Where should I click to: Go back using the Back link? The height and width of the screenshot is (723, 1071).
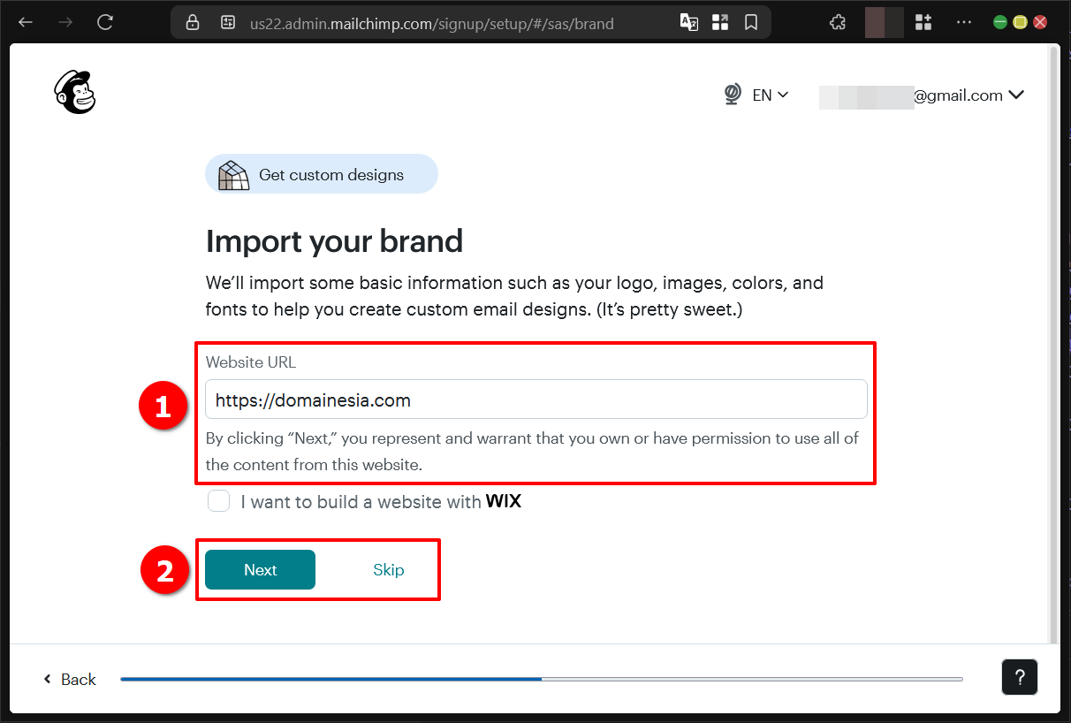69,679
